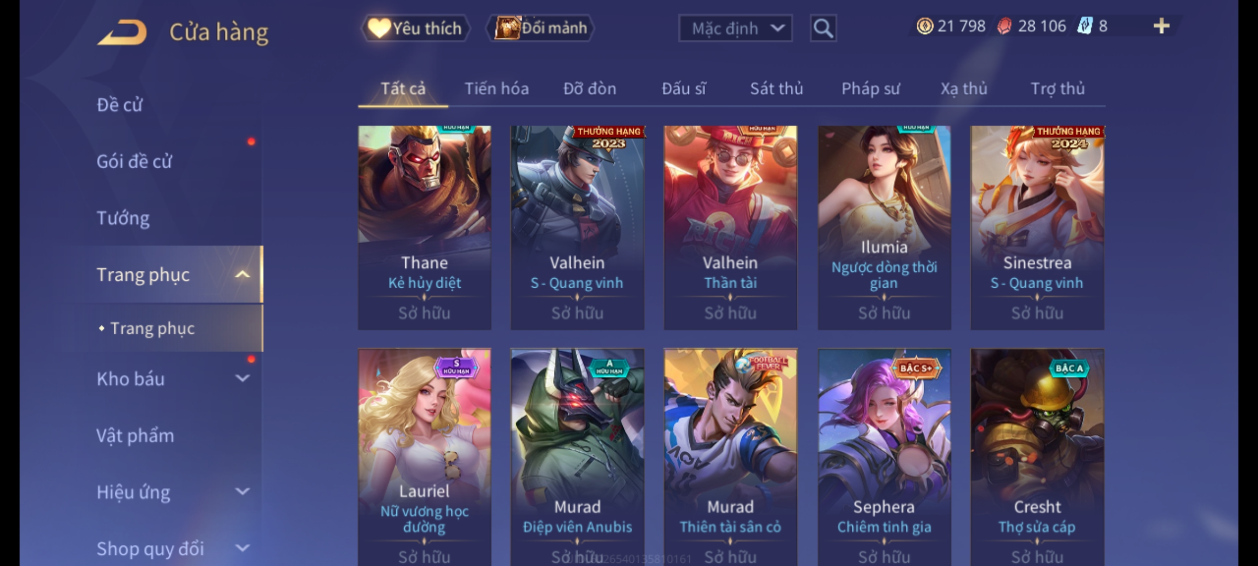Open the Mặc định sort dropdown
The width and height of the screenshot is (1258, 566).
(x=735, y=28)
